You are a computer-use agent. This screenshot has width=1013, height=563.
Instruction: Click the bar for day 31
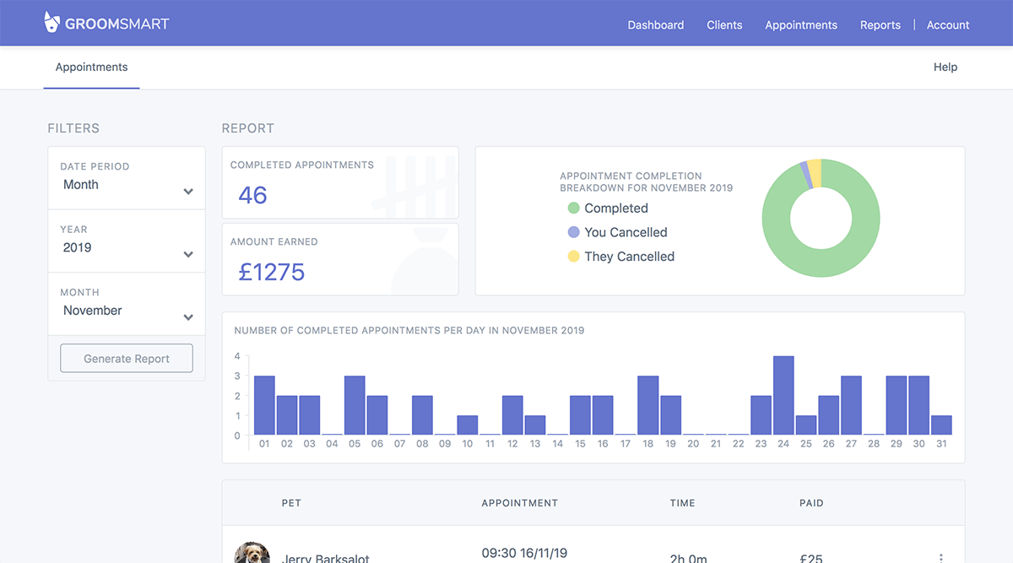pos(941,425)
